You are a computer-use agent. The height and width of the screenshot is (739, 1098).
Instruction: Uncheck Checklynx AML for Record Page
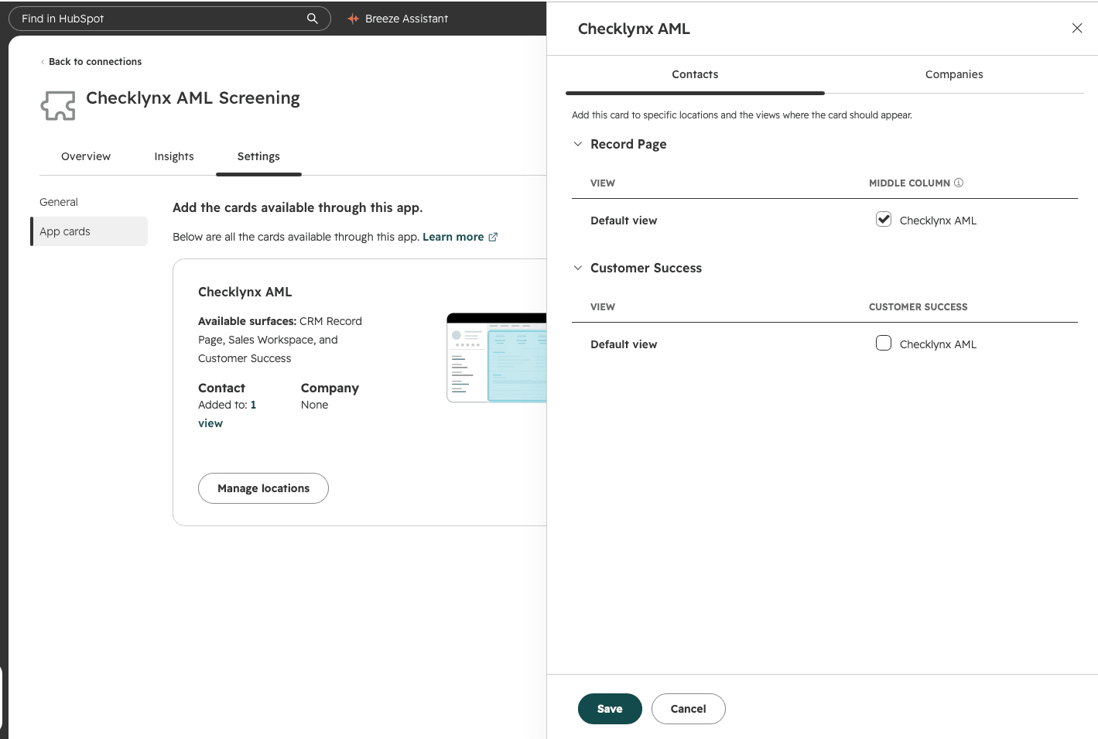pos(884,219)
